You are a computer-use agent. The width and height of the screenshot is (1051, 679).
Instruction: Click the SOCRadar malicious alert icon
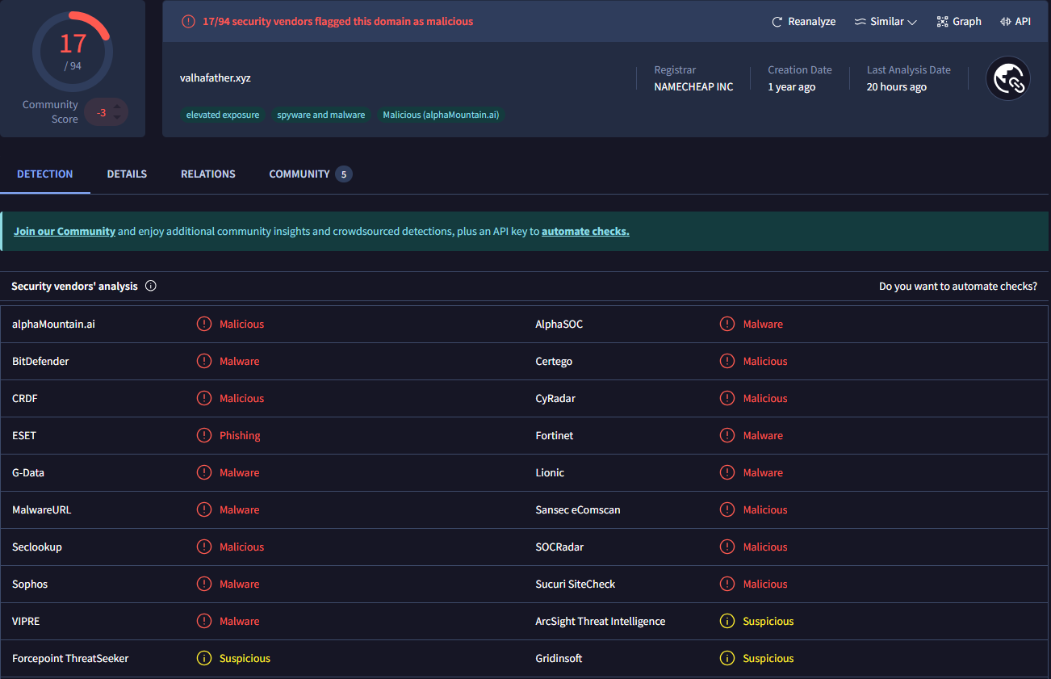click(x=727, y=547)
